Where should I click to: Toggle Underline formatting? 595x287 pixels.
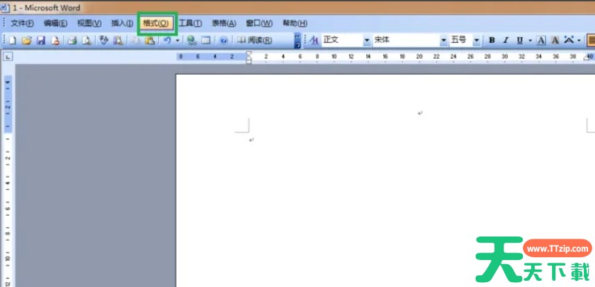[519, 40]
